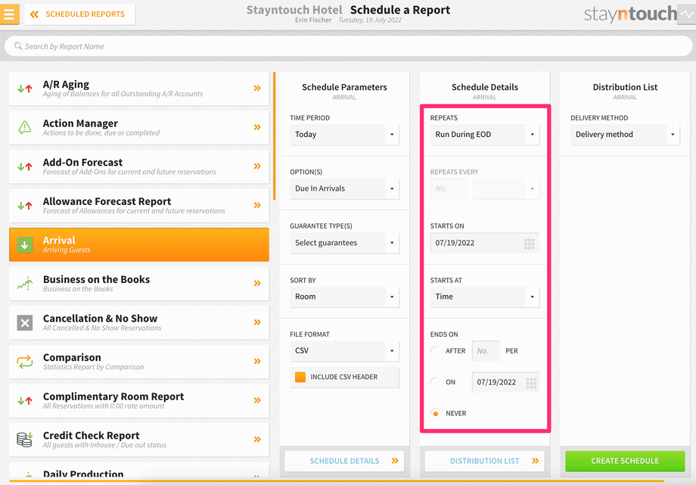Open the Ends On calendar icon
This screenshot has height=485, width=696.
(531, 383)
